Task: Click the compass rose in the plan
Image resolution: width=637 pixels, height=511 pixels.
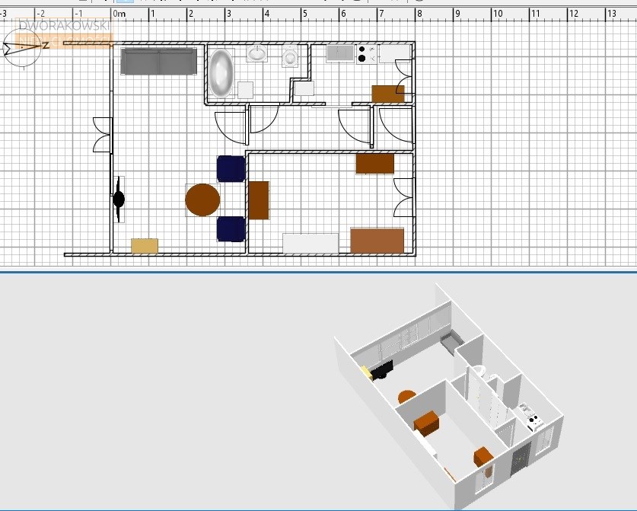Action: [22, 47]
